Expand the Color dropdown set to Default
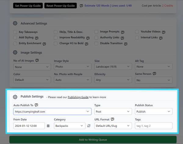183x144 pixels. (32, 80)
